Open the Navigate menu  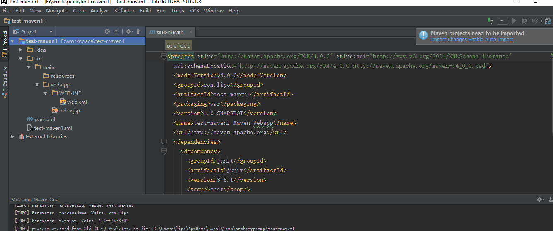pyautogui.click(x=57, y=11)
